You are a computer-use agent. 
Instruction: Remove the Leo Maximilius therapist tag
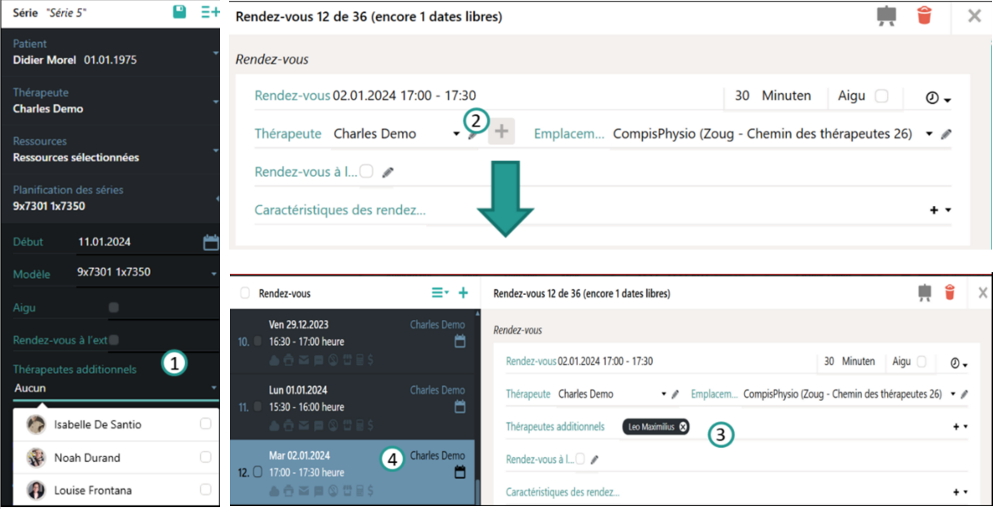click(x=683, y=427)
